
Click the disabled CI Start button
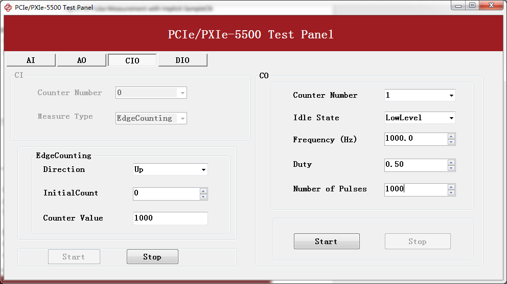(74, 256)
